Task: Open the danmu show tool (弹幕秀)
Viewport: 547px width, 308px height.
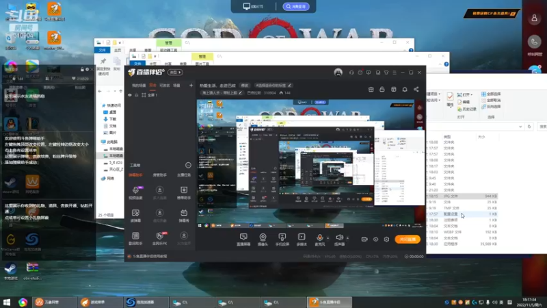Action: coord(184,216)
